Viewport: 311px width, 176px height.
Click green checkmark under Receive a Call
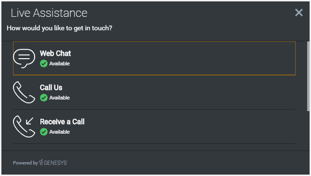(44, 132)
